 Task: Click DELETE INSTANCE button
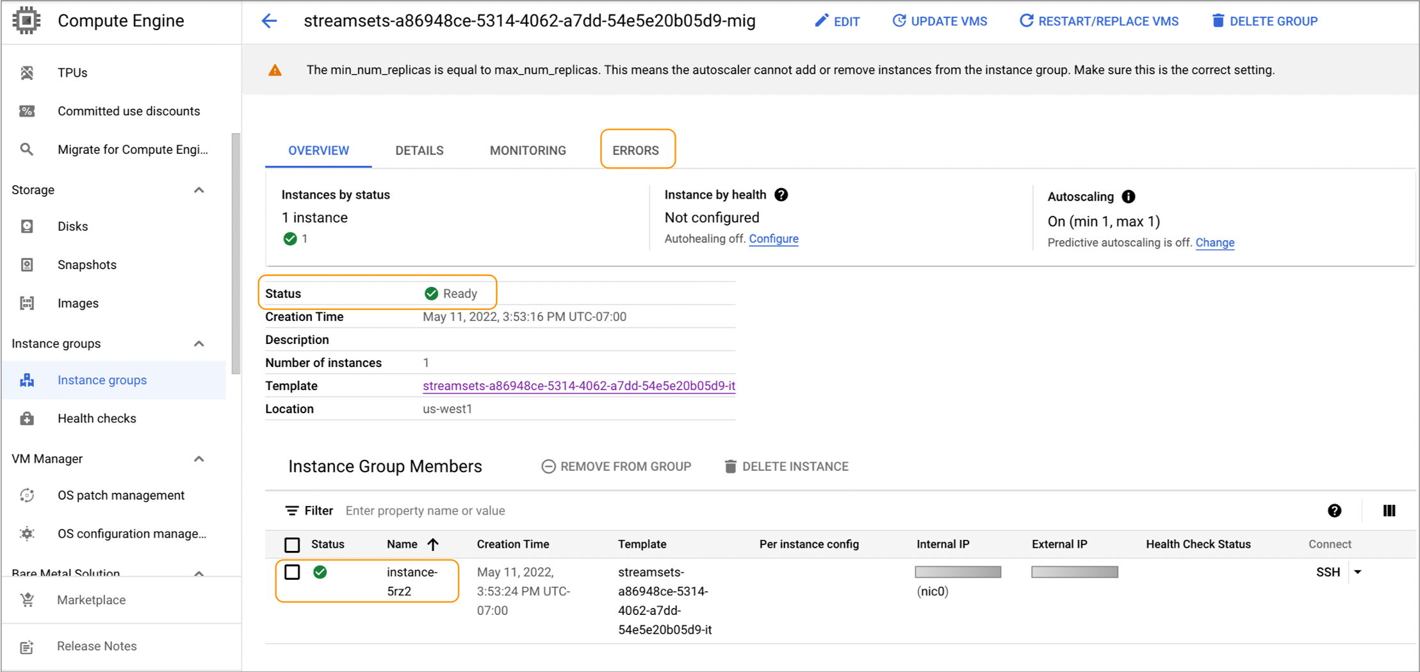(x=786, y=466)
